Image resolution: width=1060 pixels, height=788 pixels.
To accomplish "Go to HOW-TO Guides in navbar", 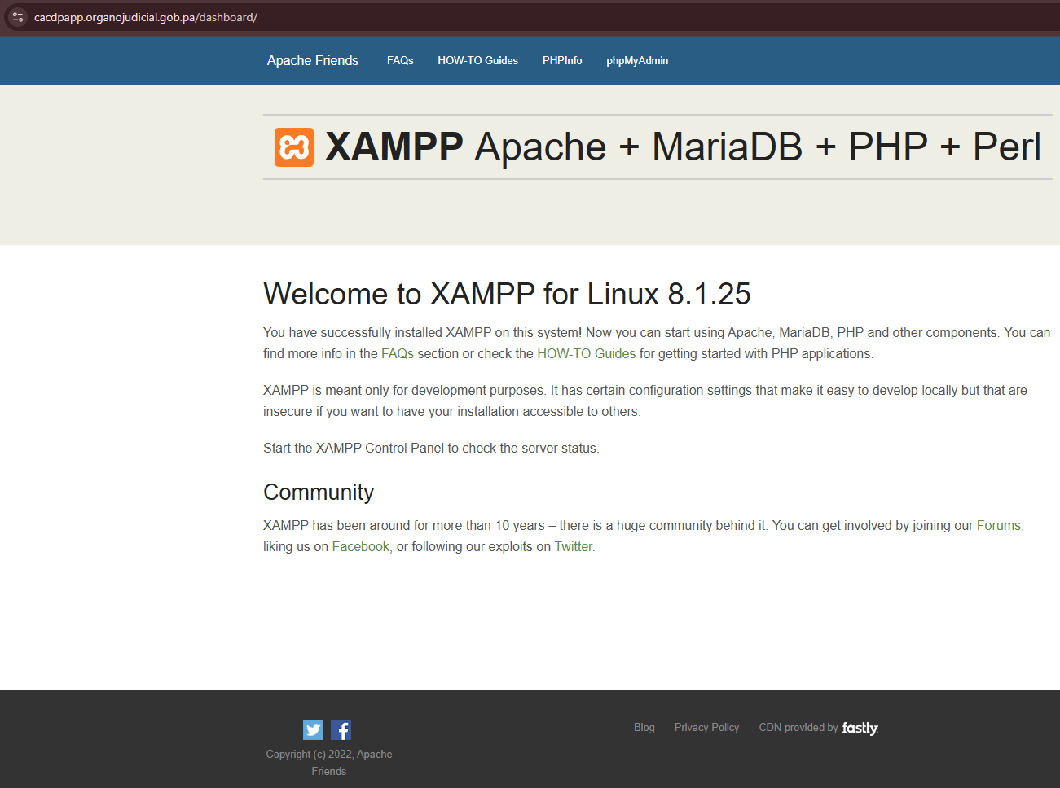I will pos(478,61).
